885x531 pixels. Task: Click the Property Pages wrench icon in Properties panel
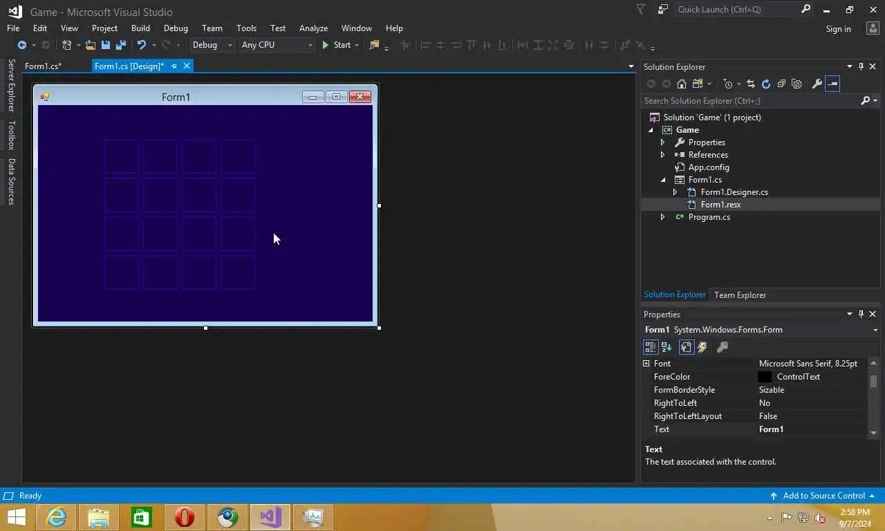[723, 347]
